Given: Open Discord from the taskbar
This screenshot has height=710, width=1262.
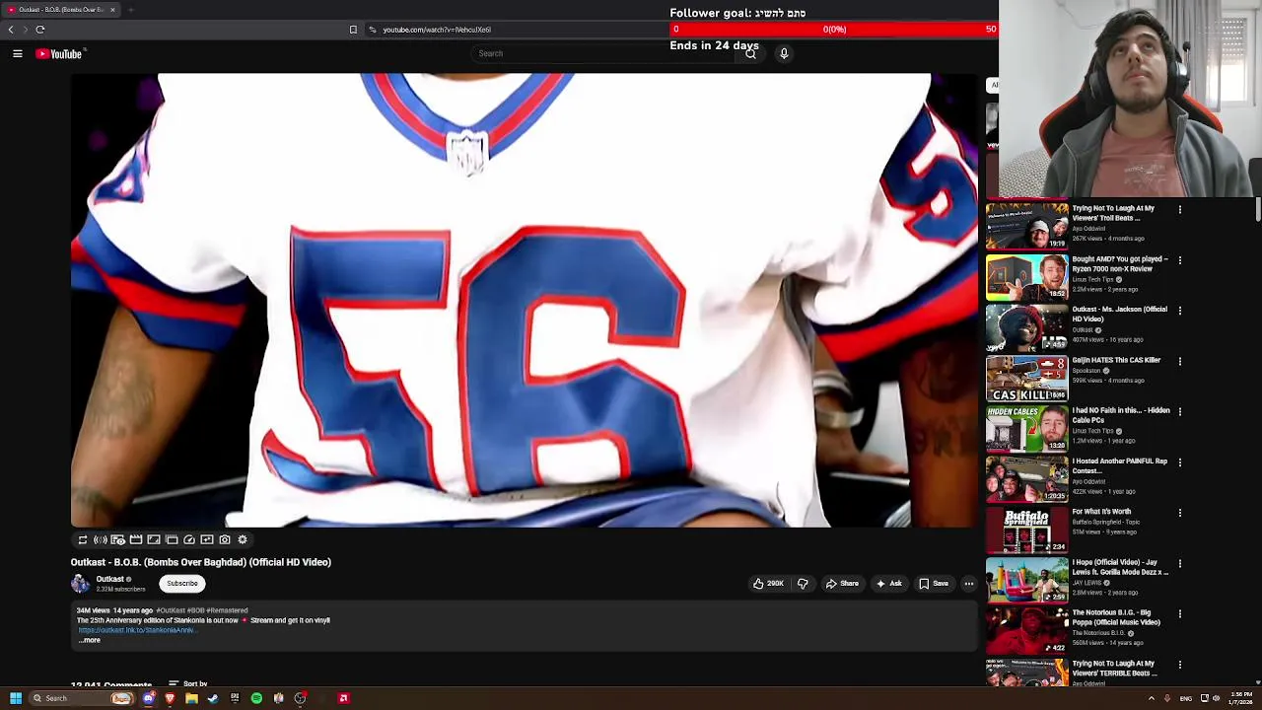Looking at the screenshot, I should tap(149, 698).
